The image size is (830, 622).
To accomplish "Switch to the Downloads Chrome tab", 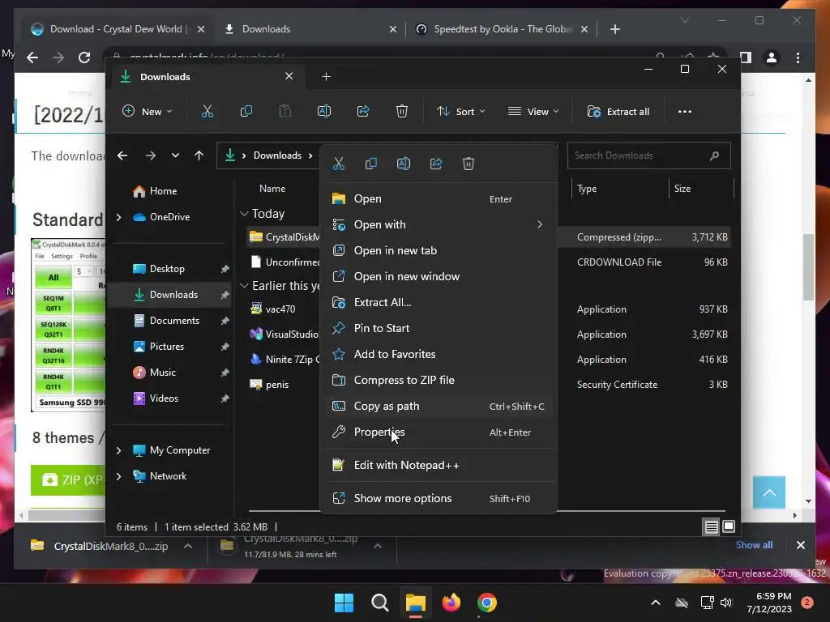I will [x=310, y=29].
